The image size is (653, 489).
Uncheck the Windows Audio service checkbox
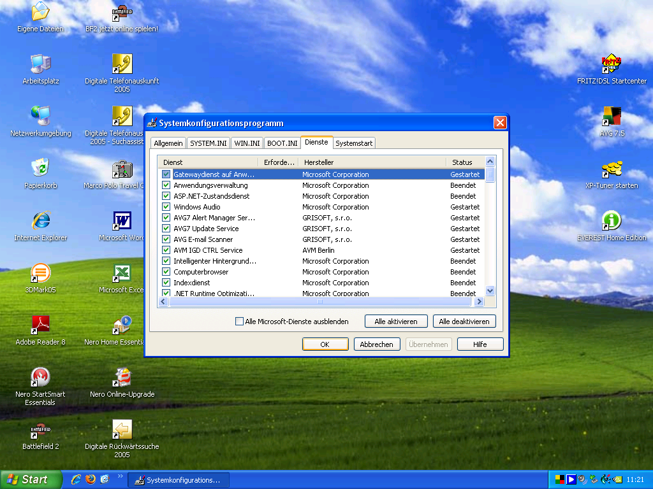pyautogui.click(x=166, y=207)
